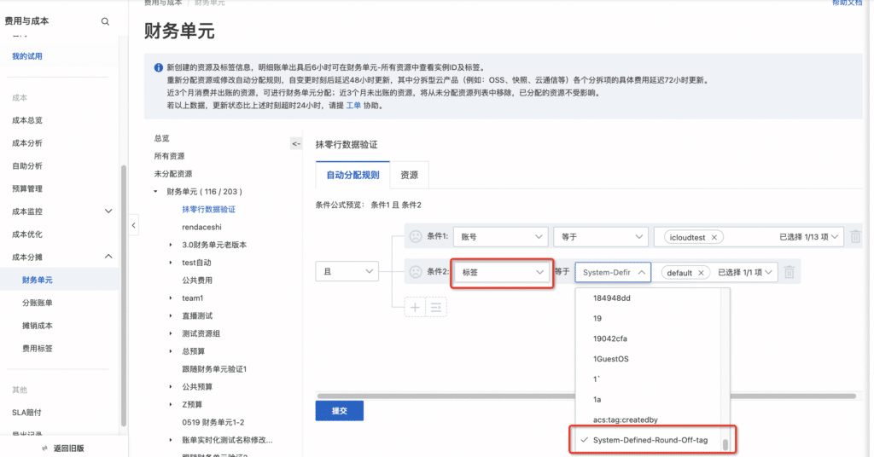The height and width of the screenshot is (457, 874).
Task: Switch to the 自动分配规则 tab
Action: pyautogui.click(x=353, y=175)
